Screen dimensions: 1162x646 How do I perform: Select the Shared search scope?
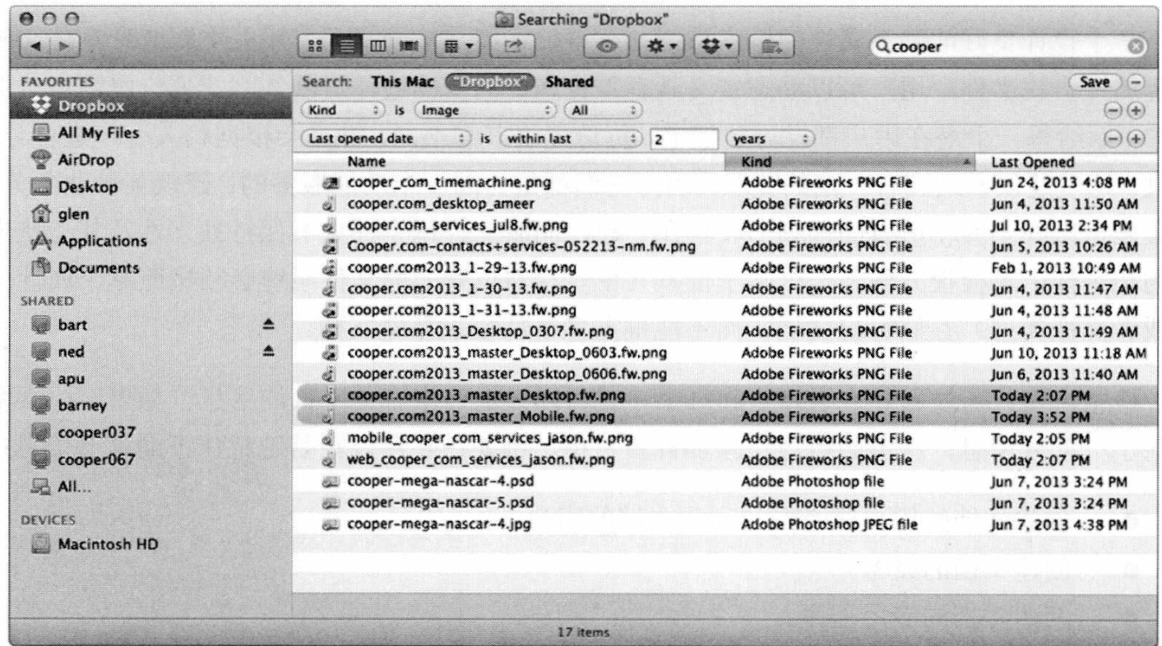568,82
